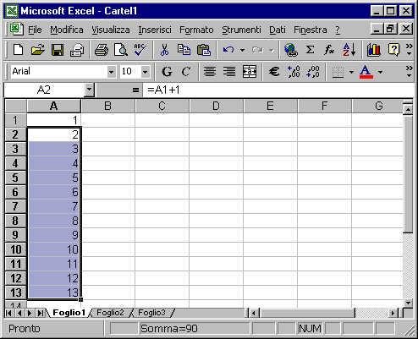This screenshot has width=418, height=339.
Task: Switch to the Foglio2 sheet tab
Action: coord(110,313)
